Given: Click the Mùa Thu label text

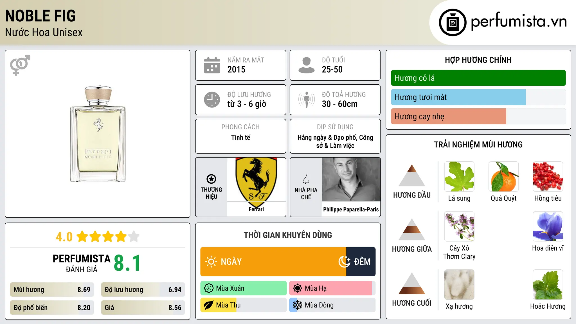Looking at the screenshot, I should coord(228,305).
